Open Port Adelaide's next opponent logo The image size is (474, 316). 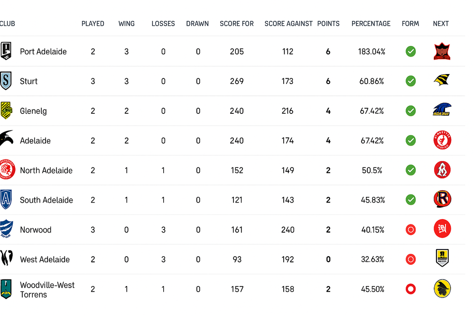442,51
